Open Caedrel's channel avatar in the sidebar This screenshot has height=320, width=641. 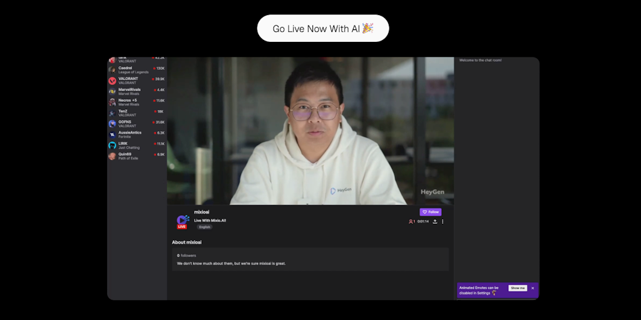pos(112,70)
